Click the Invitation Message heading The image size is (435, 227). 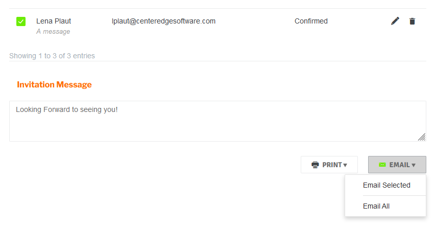point(54,84)
